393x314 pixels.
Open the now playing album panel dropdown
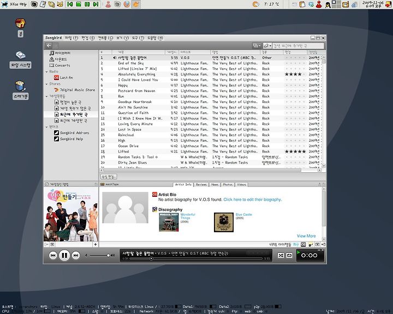pos(46,184)
